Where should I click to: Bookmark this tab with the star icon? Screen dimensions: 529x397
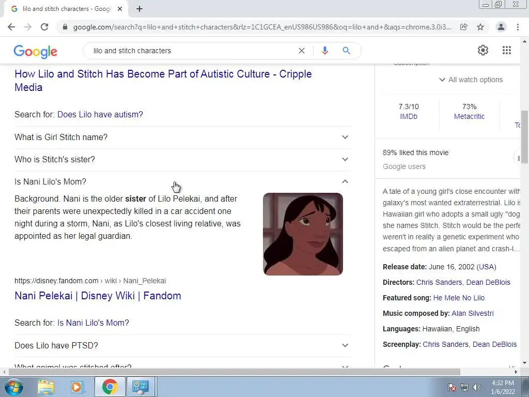480,27
